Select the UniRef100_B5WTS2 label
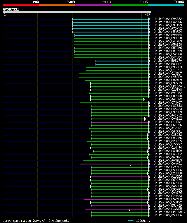Screen dimensions: 187x223 coord(168,202)
